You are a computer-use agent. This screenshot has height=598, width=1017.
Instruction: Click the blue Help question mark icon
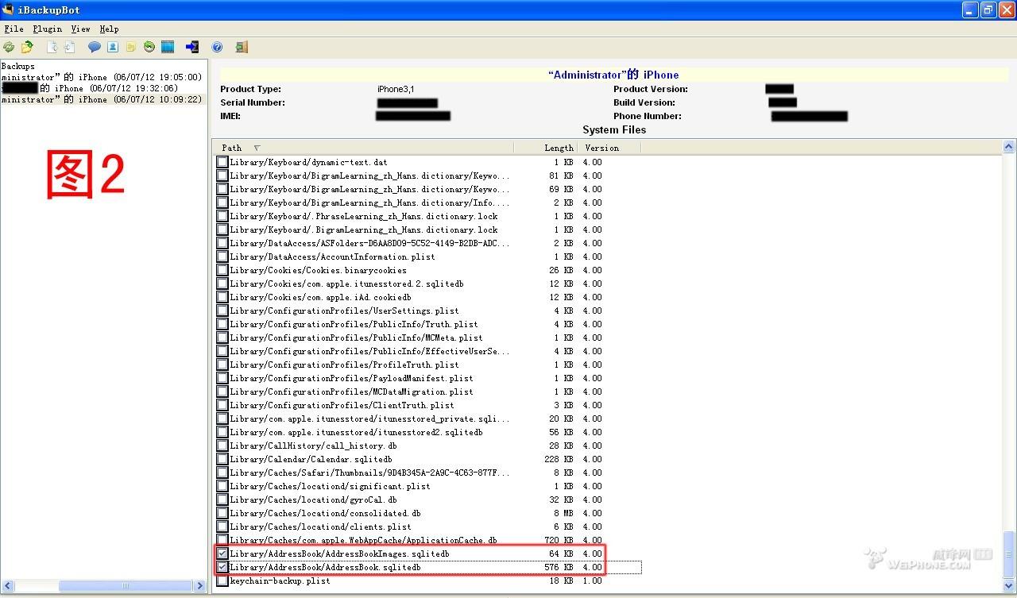(217, 48)
